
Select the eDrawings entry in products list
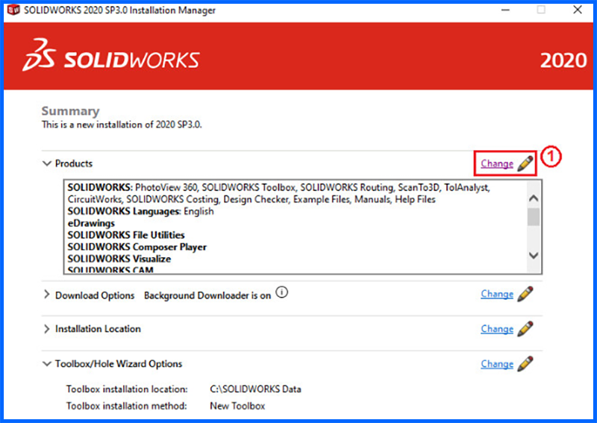click(91, 223)
